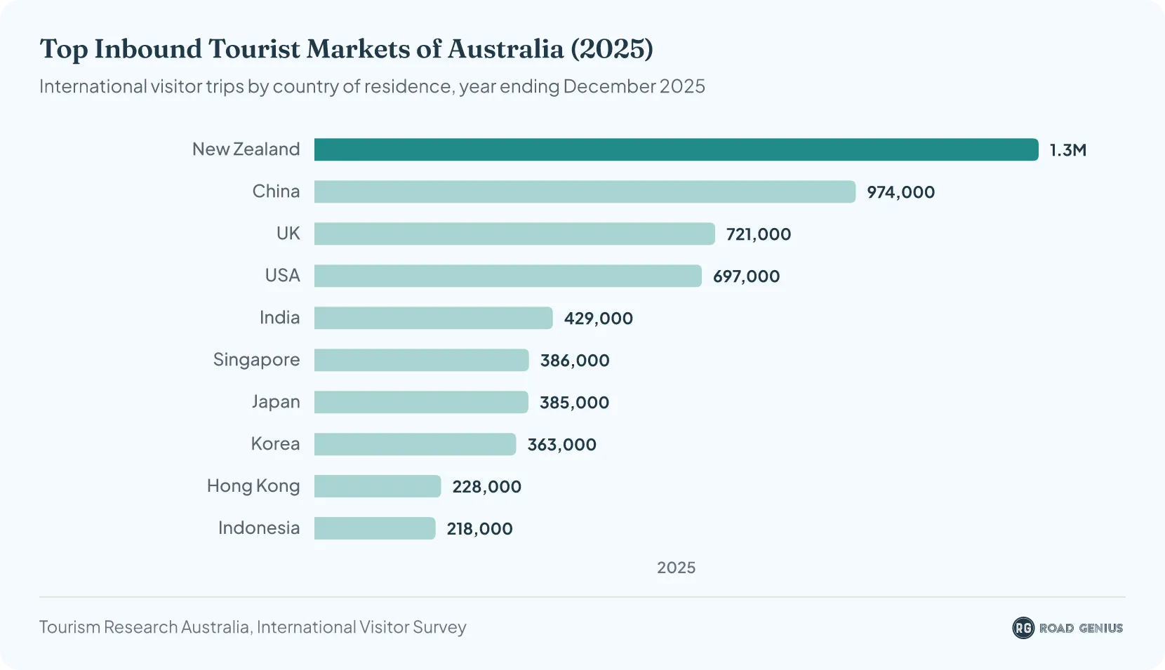Viewport: 1165px width, 670px height.
Task: Click the Road Genius RG logo icon
Action: [x=1023, y=628]
